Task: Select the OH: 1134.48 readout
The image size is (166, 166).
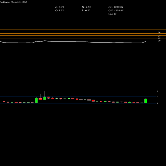Action: click(x=116, y=10)
